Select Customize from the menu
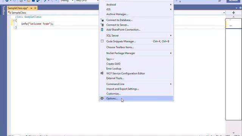The image size is (242, 136). [136, 94]
